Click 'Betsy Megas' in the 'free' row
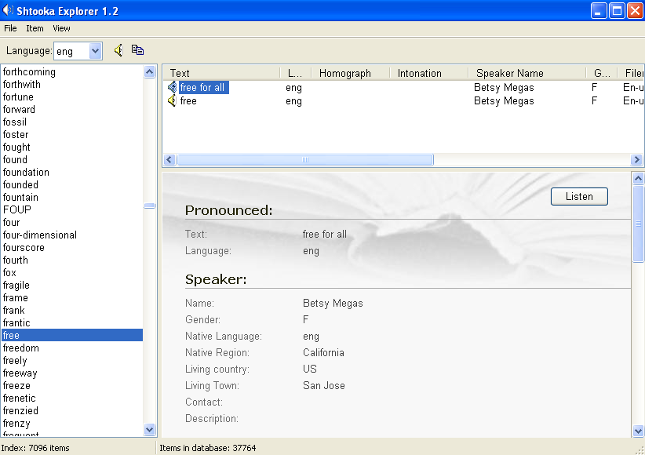The image size is (645, 455). click(504, 100)
